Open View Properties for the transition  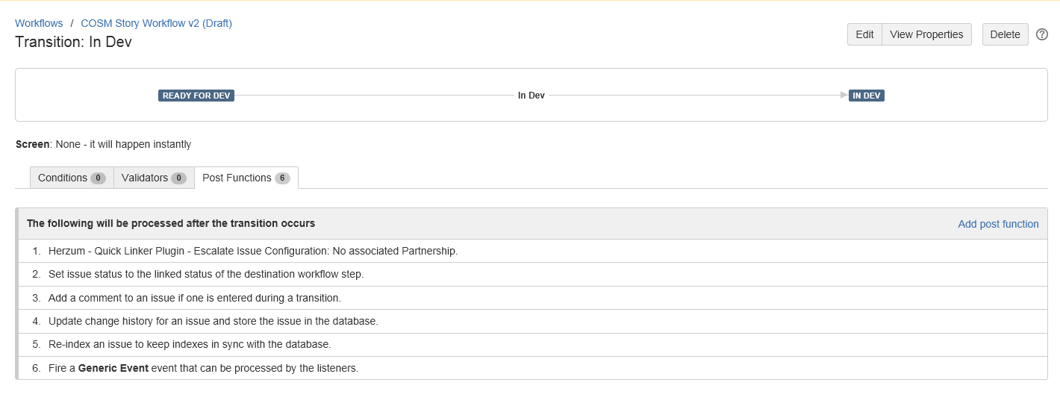tap(926, 34)
